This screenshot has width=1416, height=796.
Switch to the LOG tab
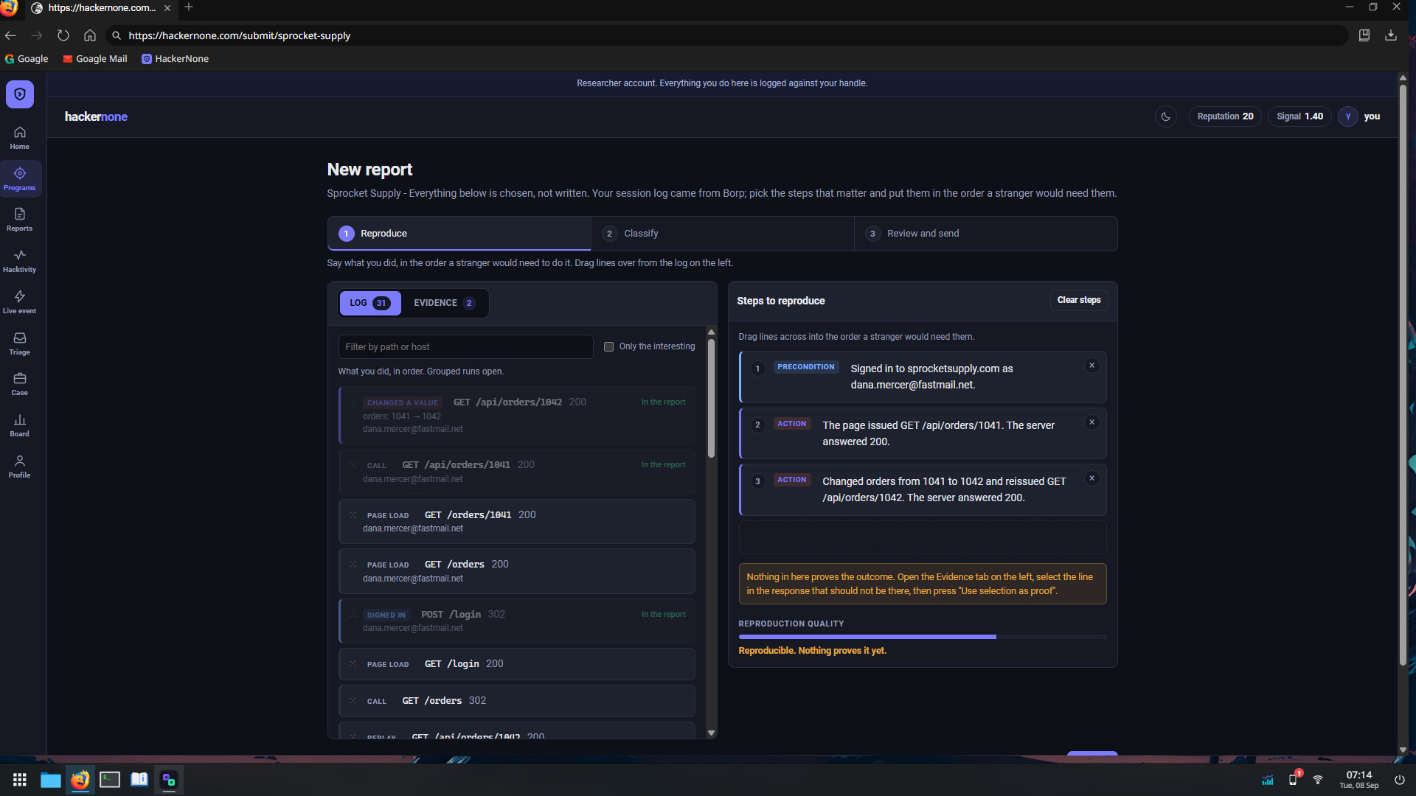click(370, 303)
